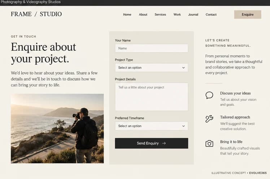Click the 'Discuss your ideas' heading
The height and width of the screenshot is (179, 270).
(x=235, y=93)
